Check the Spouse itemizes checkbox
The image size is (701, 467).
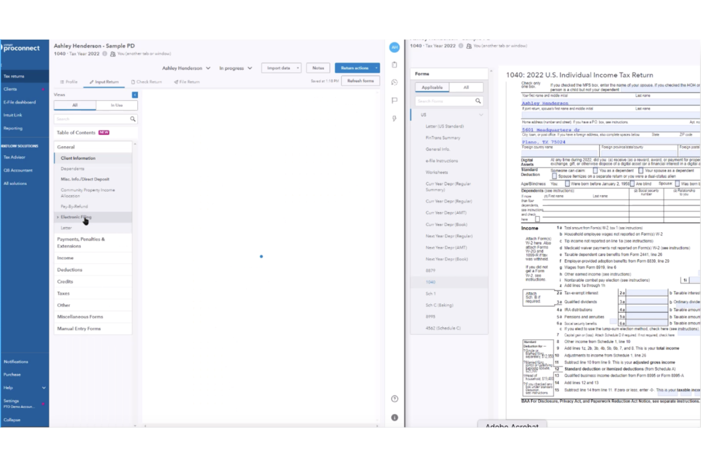click(x=554, y=176)
